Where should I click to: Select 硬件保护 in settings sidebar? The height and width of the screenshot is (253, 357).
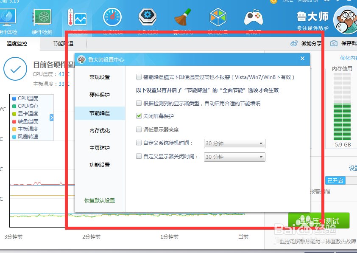[x=100, y=95]
